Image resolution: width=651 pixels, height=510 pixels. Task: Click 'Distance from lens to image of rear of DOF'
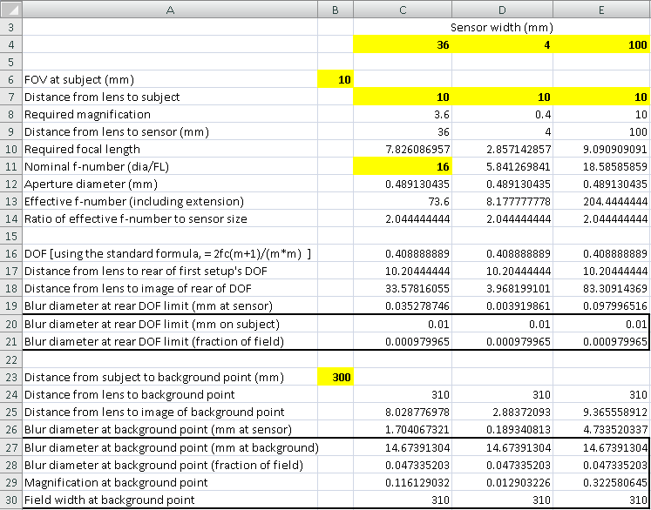click(x=138, y=289)
